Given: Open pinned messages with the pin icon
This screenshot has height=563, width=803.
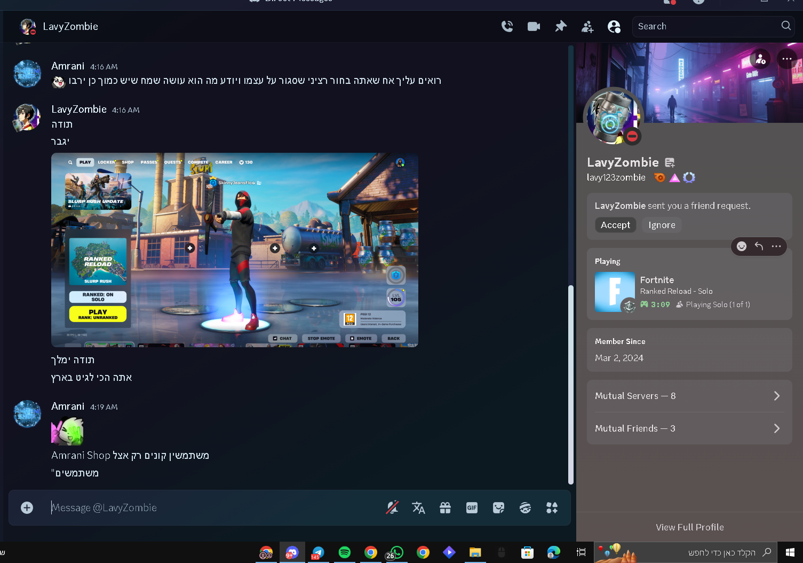Looking at the screenshot, I should [x=560, y=26].
